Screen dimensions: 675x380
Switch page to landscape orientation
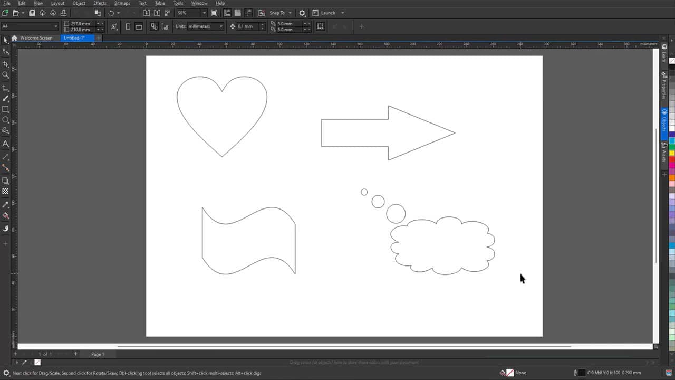pyautogui.click(x=139, y=26)
